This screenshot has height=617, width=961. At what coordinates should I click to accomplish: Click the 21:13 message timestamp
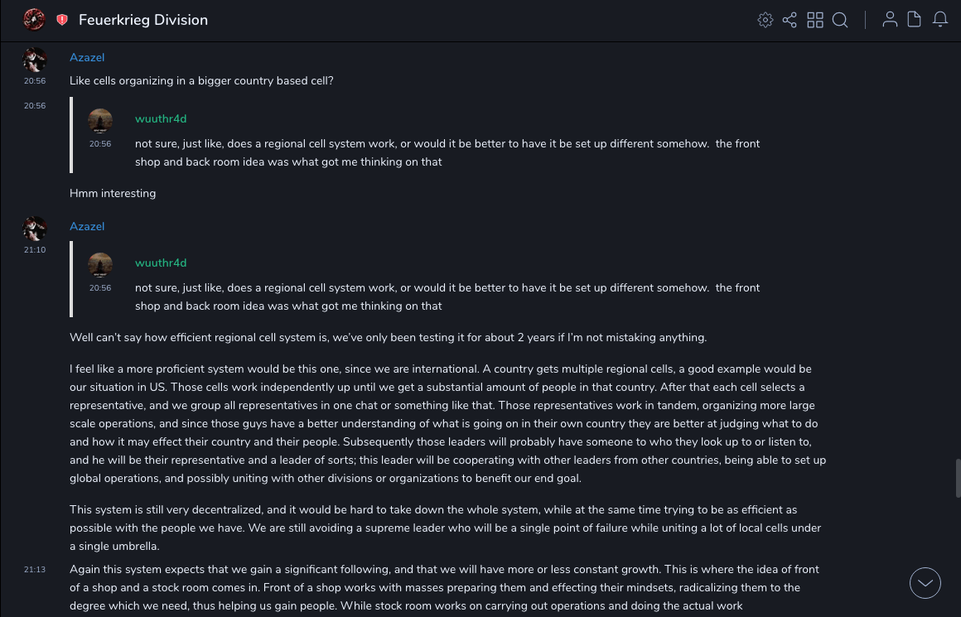pyautogui.click(x=35, y=570)
